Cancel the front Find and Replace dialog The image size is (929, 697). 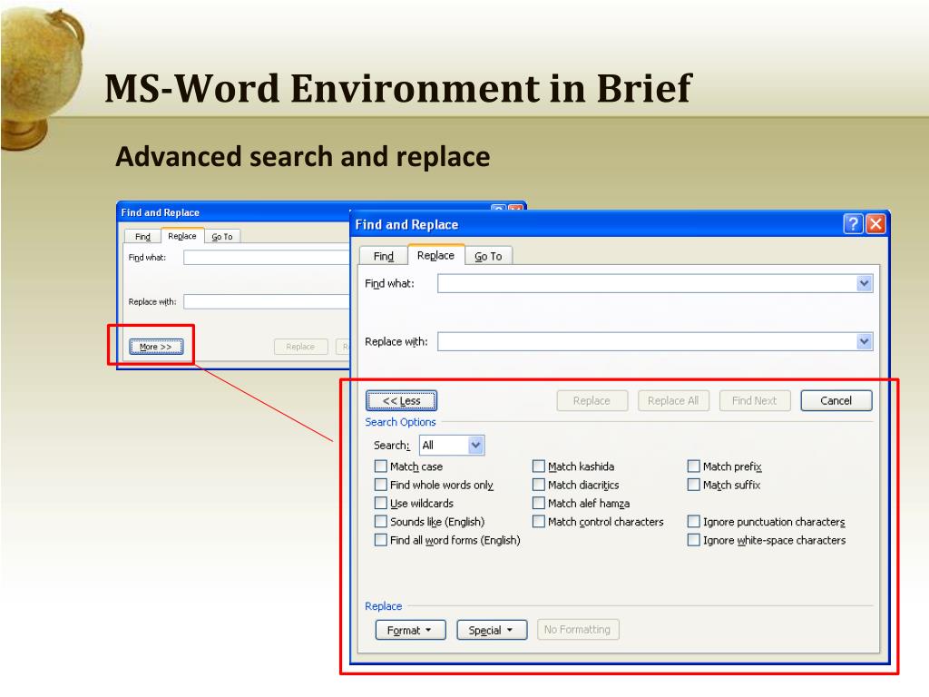(836, 400)
